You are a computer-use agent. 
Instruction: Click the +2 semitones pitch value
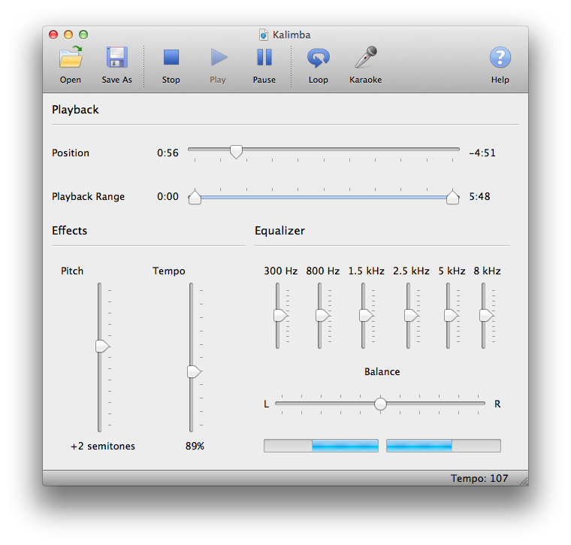(x=103, y=447)
